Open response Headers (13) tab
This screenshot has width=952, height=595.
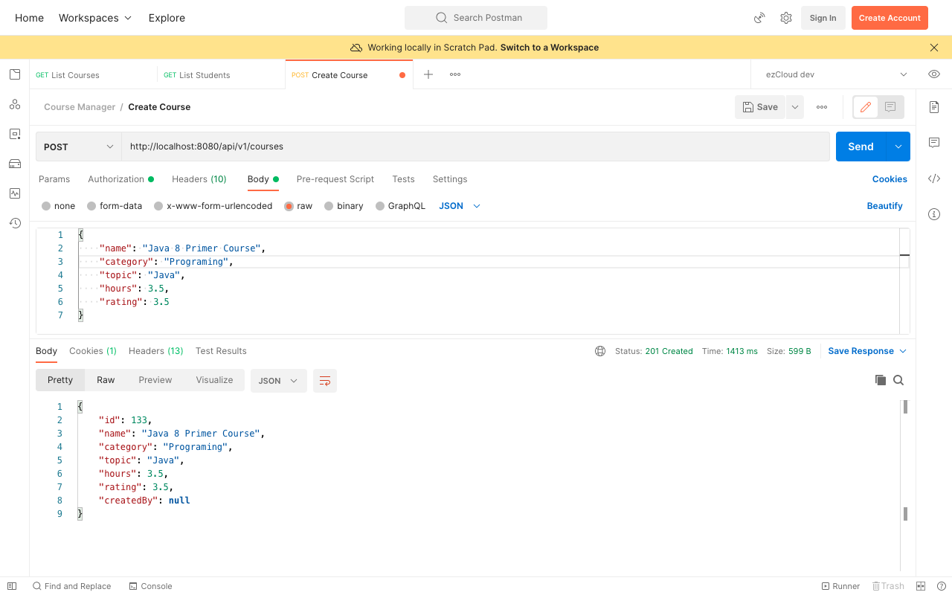click(156, 351)
